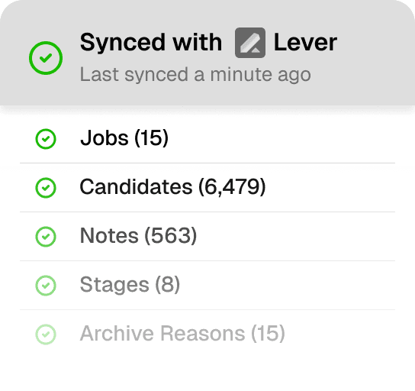Click the large green sync status checkmark
415x391 pixels.
tap(46, 58)
